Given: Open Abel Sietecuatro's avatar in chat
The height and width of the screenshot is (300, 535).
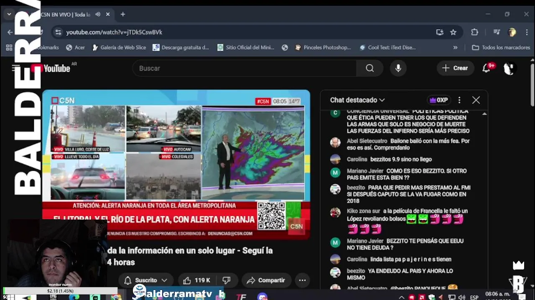Looking at the screenshot, I should click(x=335, y=142).
